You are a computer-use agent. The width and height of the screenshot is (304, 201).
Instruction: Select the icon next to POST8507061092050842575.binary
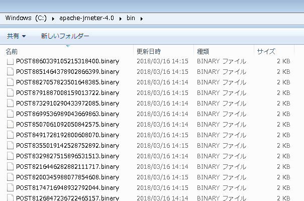tap(10, 124)
